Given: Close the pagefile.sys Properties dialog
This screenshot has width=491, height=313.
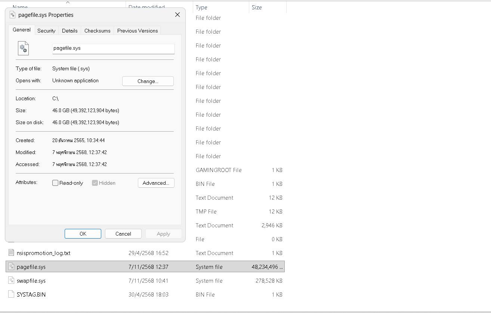Looking at the screenshot, I should (177, 15).
